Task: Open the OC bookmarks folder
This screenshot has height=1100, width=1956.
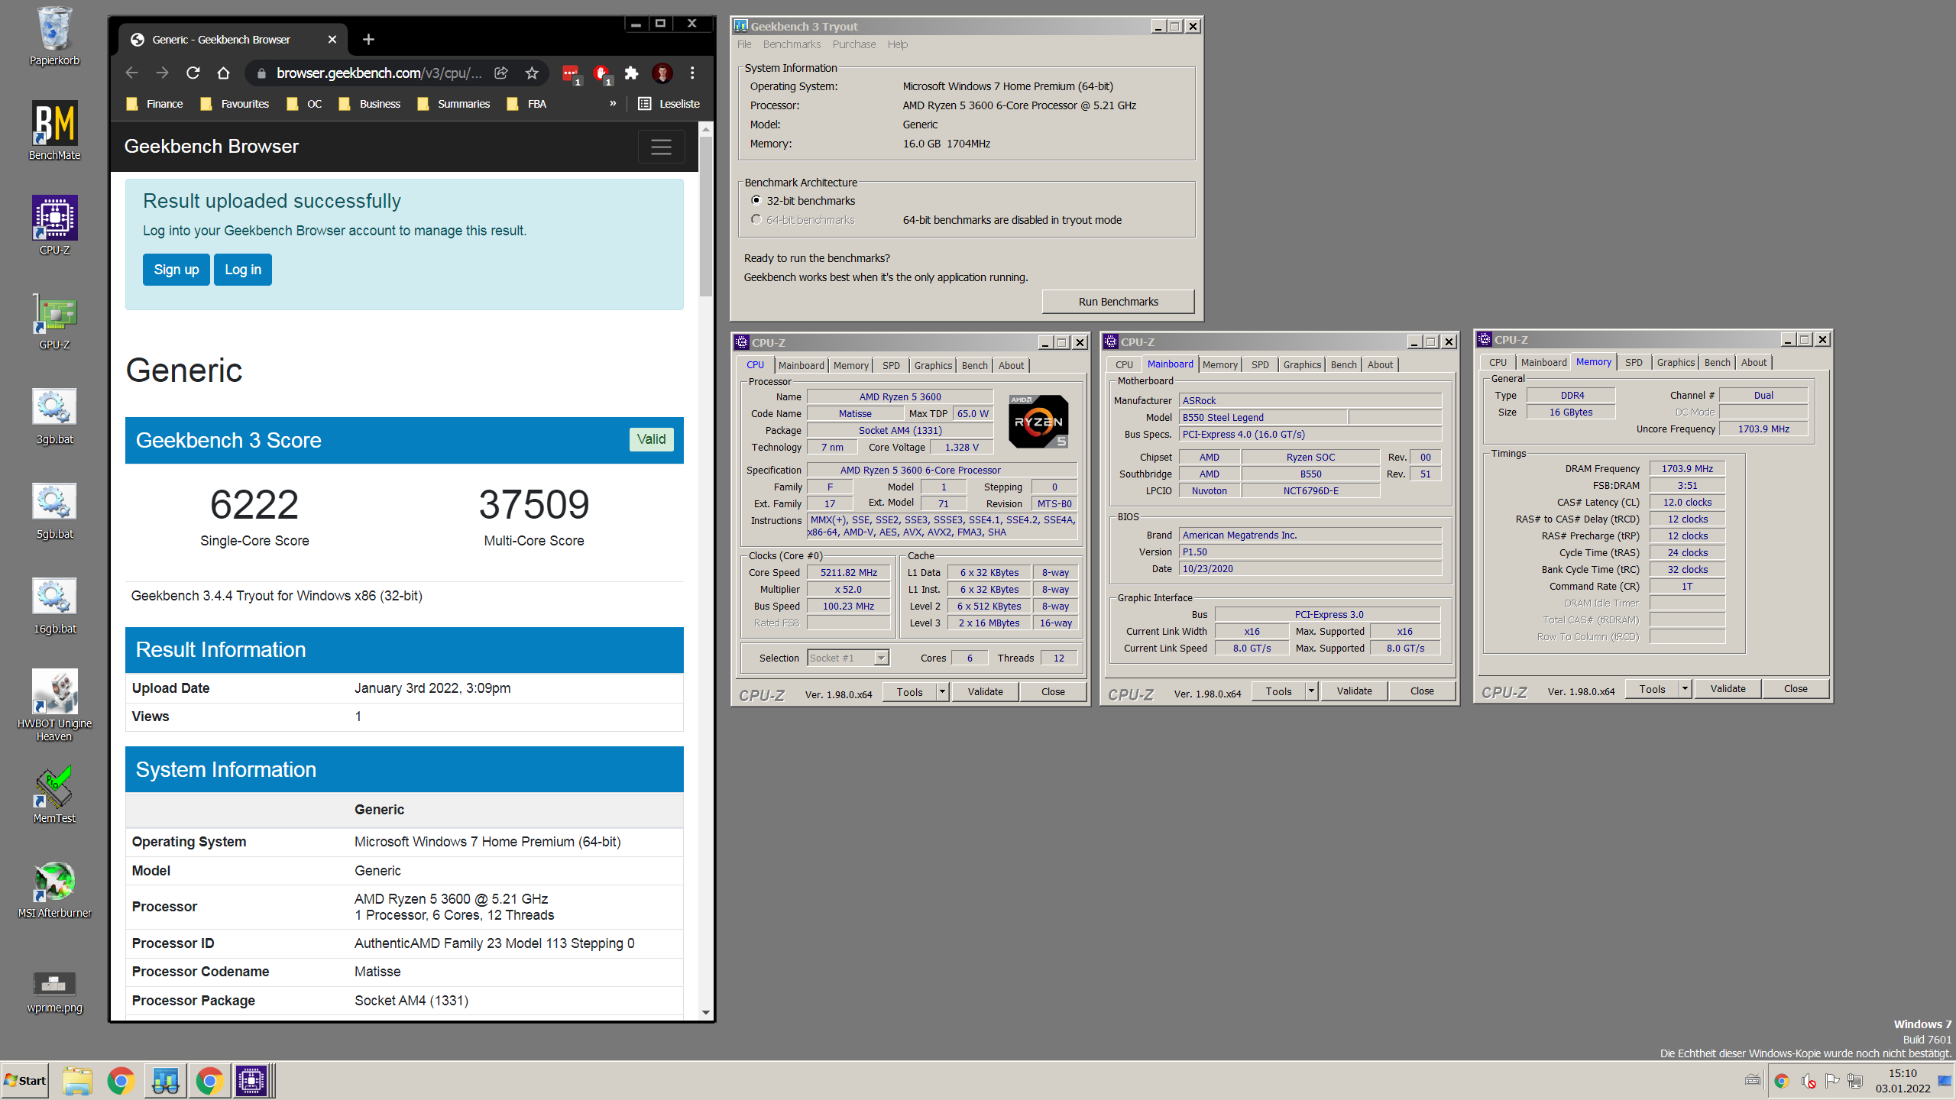Action: pyautogui.click(x=305, y=104)
